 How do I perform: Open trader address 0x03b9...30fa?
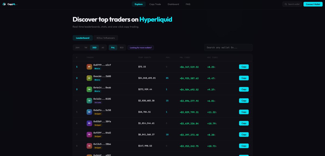[102, 122]
